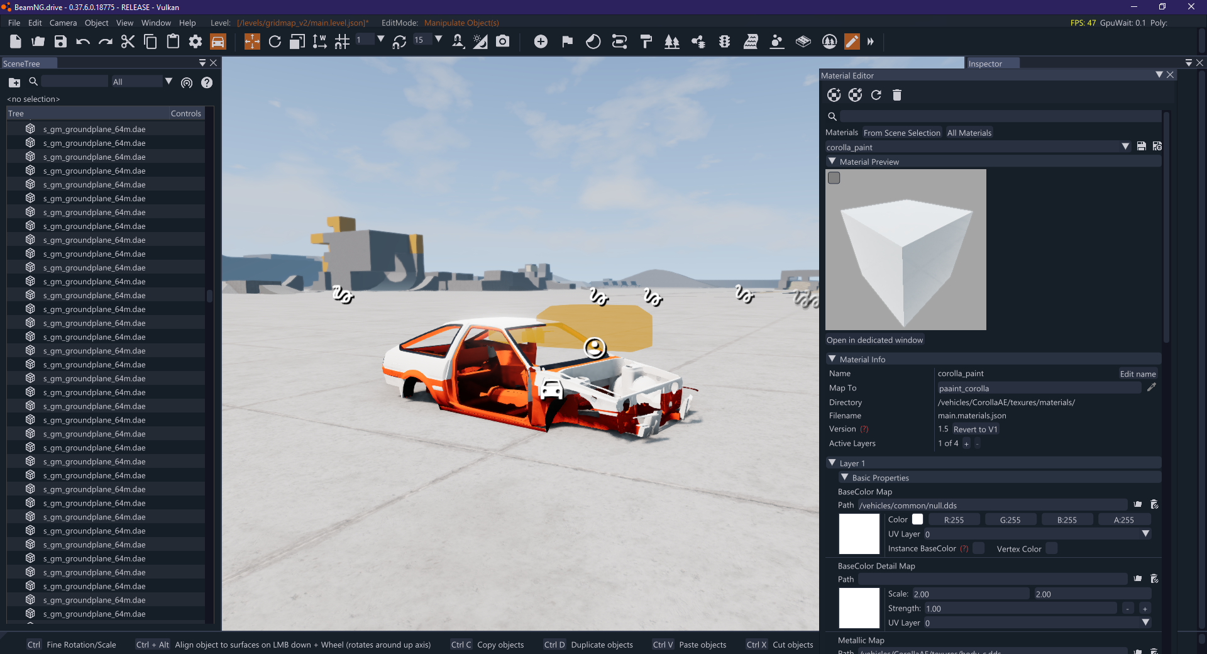The width and height of the screenshot is (1207, 654).
Task: Click the camera screenshot icon
Action: [503, 42]
